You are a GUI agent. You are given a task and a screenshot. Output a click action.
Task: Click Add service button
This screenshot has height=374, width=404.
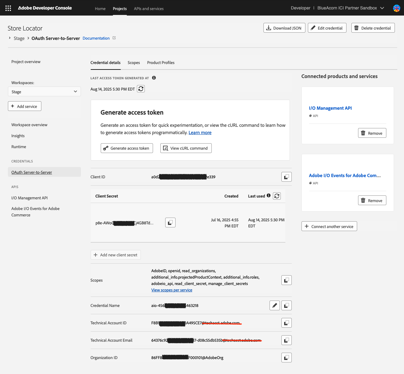point(25,106)
